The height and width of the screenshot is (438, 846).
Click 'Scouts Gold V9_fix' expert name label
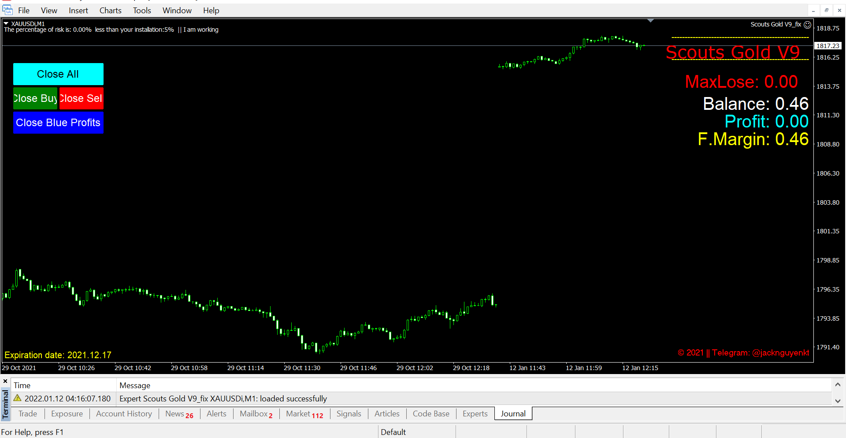(x=776, y=25)
